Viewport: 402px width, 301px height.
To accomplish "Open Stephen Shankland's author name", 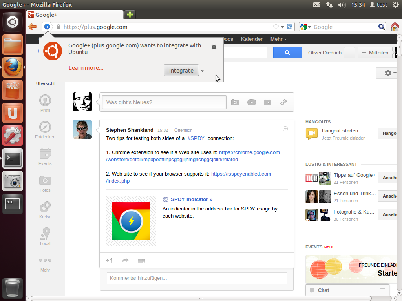I will [x=130, y=130].
